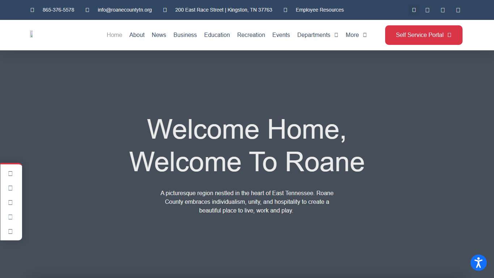Open the Employee Resources link

(319, 10)
